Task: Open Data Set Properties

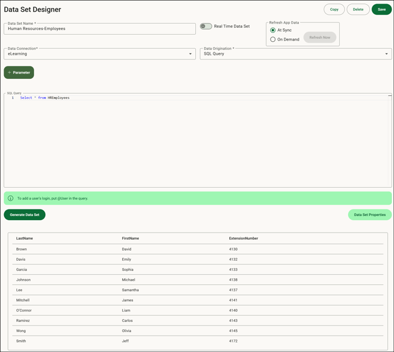Action: click(x=369, y=215)
